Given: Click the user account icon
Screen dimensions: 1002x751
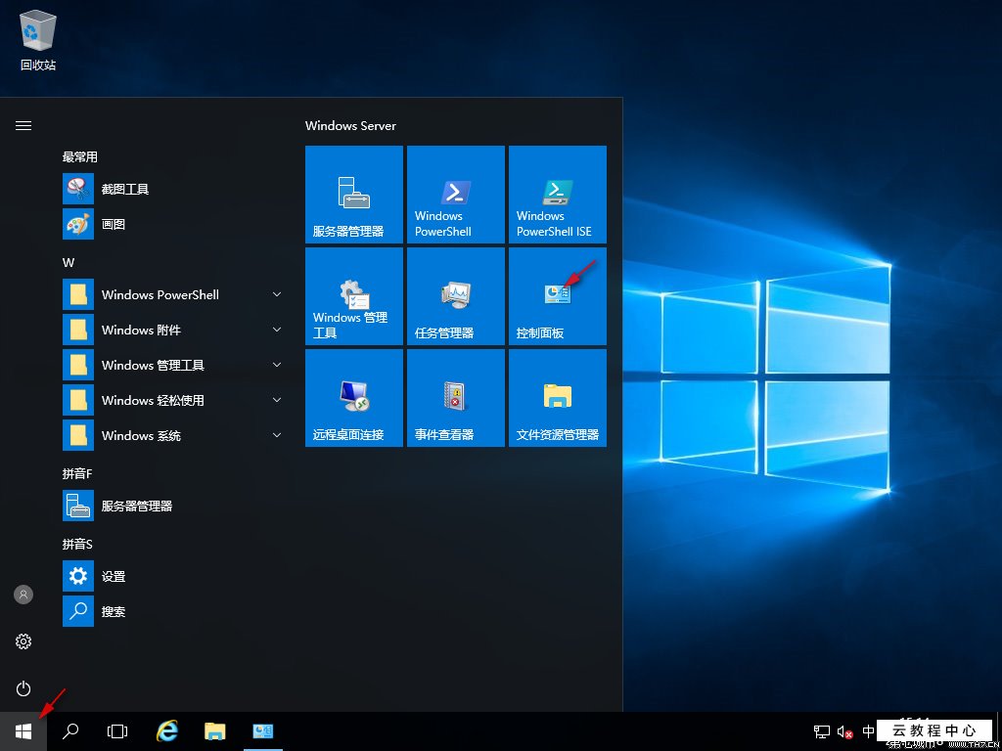Looking at the screenshot, I should (x=23, y=595).
